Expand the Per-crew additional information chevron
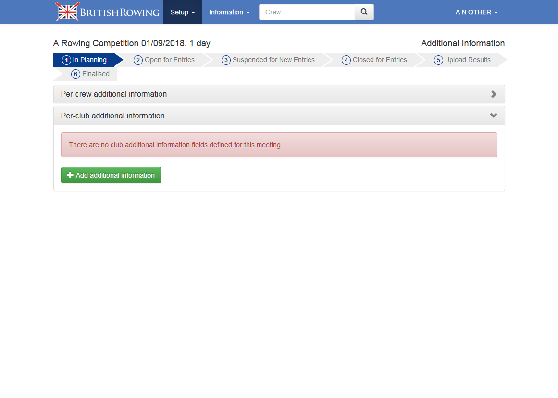Image resolution: width=558 pixels, height=398 pixels. click(494, 94)
